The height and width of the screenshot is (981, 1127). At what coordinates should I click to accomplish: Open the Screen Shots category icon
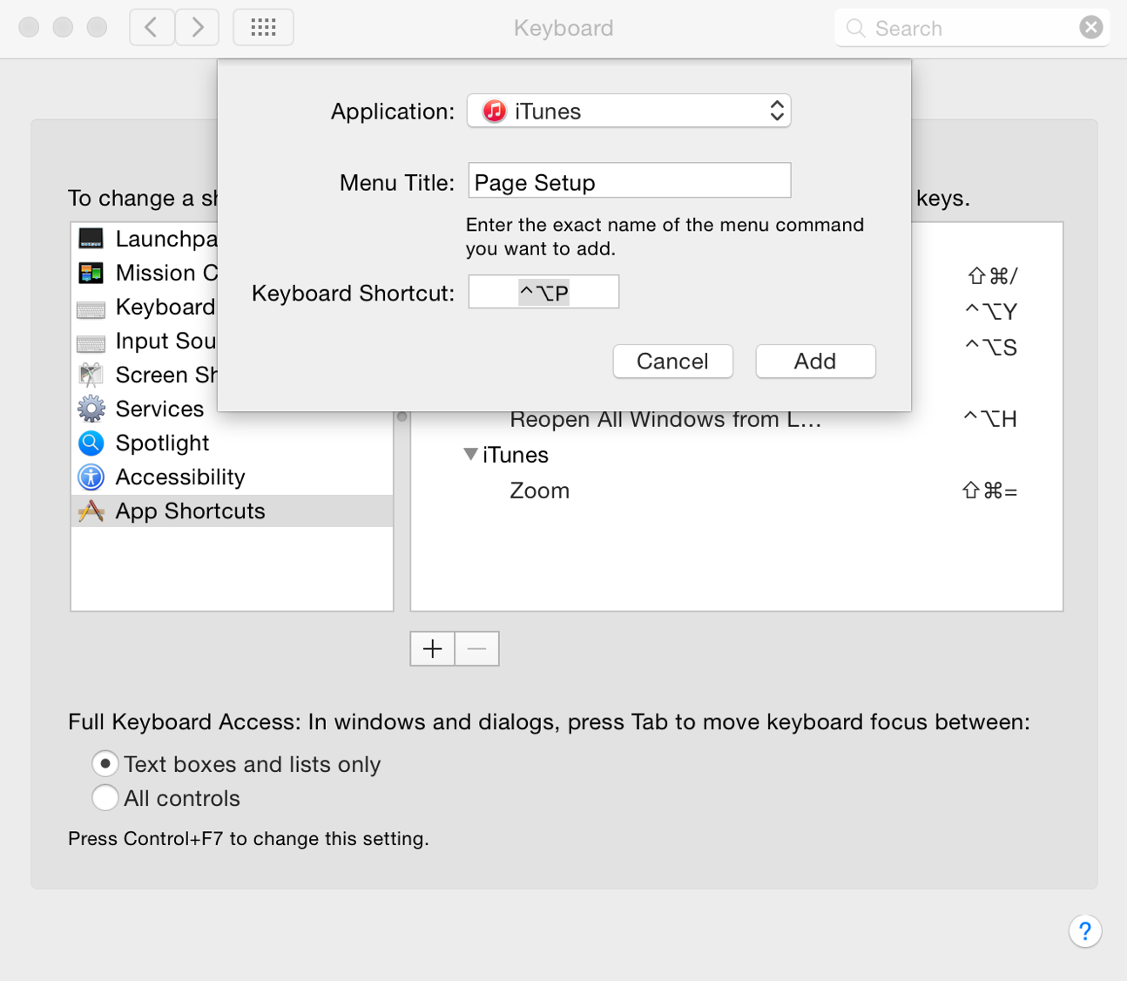click(x=91, y=375)
